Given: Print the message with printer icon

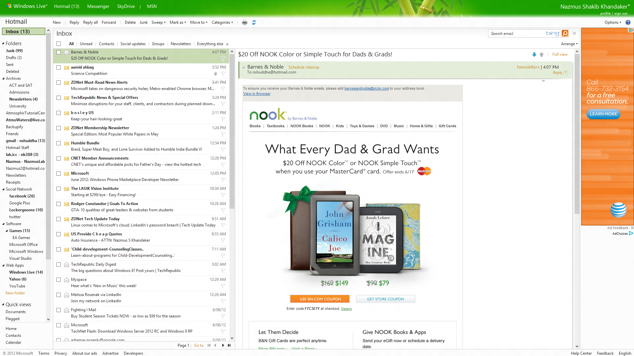Looking at the screenshot, I should point(244,22).
